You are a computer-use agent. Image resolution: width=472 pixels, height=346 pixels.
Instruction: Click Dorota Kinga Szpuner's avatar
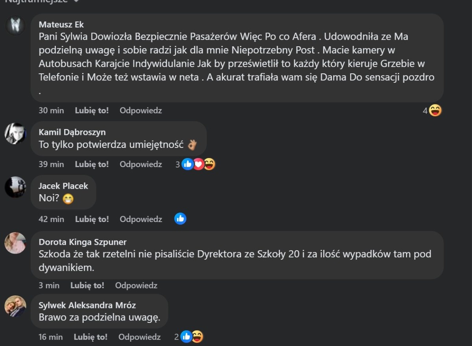[15, 243]
